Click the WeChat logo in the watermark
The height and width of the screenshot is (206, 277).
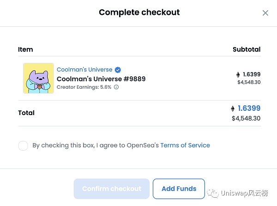213,193
